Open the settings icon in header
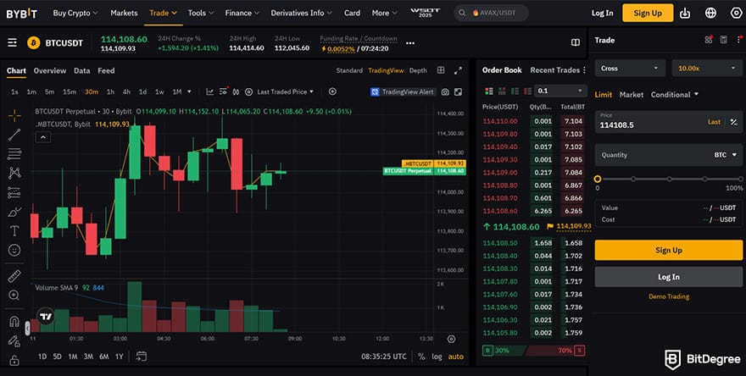 pyautogui.click(x=736, y=14)
